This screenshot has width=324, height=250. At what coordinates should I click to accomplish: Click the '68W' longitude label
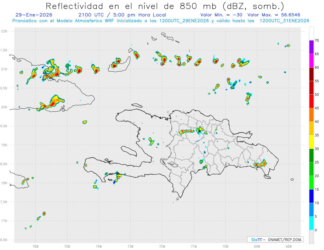pos(289,246)
